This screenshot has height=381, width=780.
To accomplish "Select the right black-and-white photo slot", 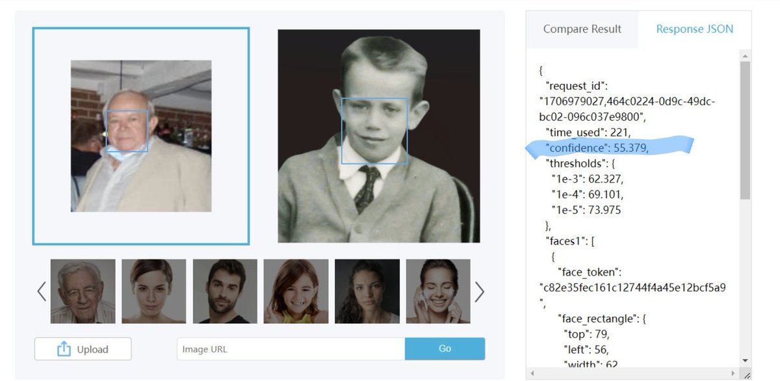I will (x=379, y=136).
